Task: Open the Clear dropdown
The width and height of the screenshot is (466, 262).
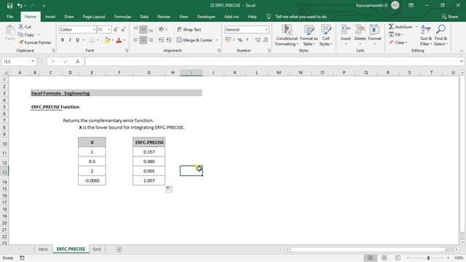Action: pyautogui.click(x=398, y=42)
